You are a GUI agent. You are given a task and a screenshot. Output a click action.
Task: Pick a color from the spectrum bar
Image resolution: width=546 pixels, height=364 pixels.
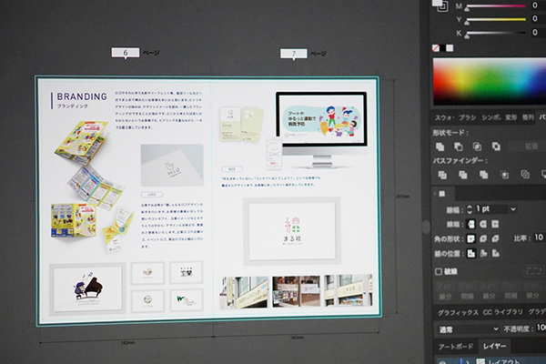coord(490,82)
